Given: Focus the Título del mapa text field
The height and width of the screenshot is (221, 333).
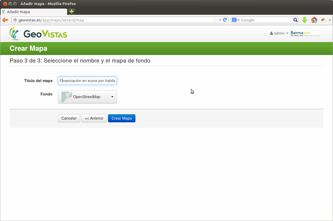Looking at the screenshot, I should (x=87, y=81).
